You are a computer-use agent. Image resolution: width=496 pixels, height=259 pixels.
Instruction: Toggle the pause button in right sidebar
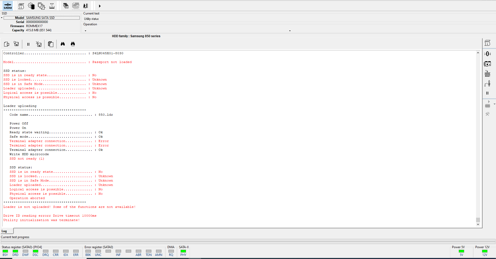click(487, 93)
